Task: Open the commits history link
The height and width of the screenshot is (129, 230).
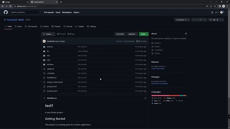Action: (x=141, y=41)
